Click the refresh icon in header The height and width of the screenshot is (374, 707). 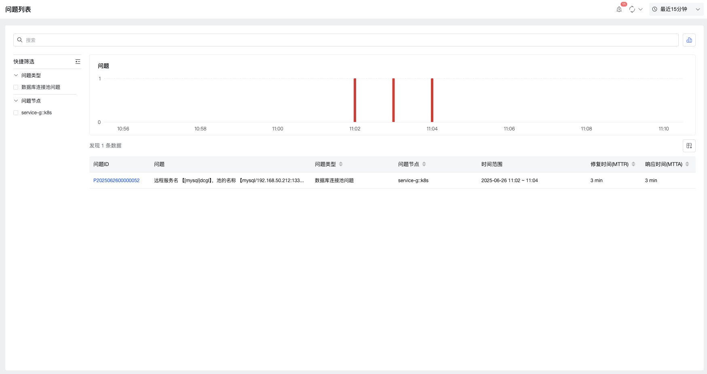point(632,9)
